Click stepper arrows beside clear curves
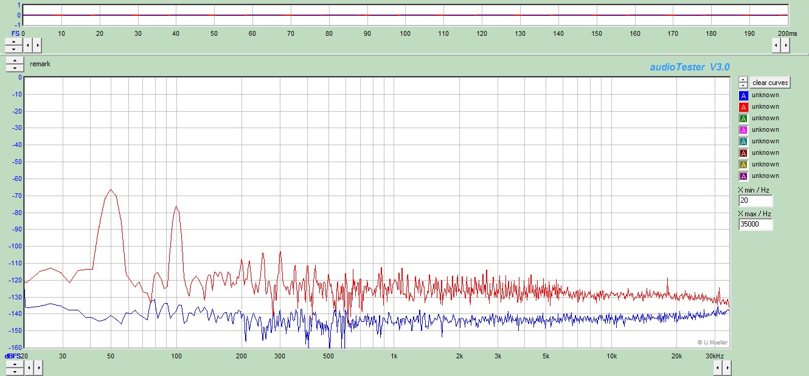 coord(743,82)
